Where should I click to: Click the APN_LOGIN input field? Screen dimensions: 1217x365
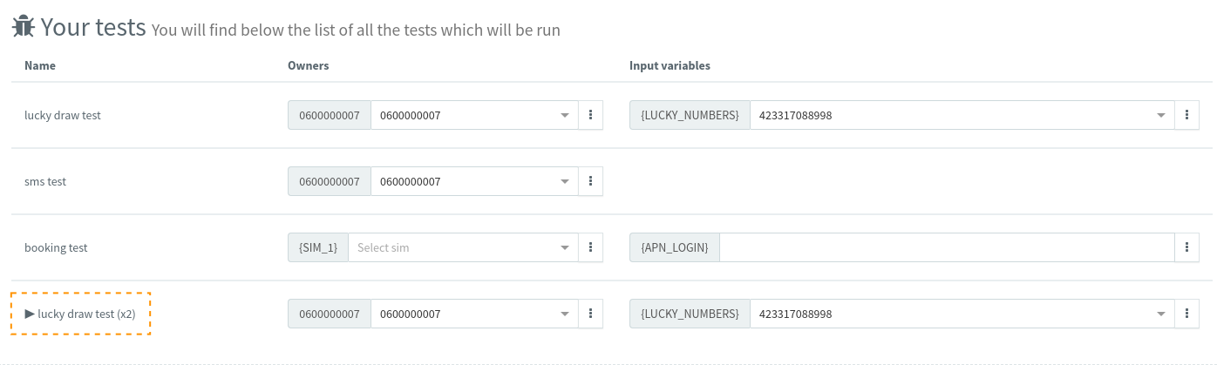[x=947, y=247]
